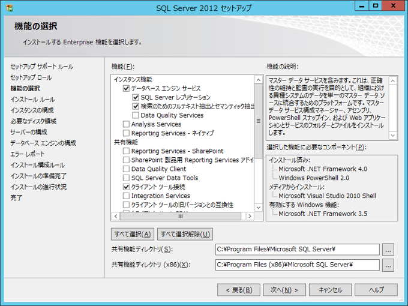Browse for shared feature directory
Screen dimensions: 408x306
tap(388, 250)
